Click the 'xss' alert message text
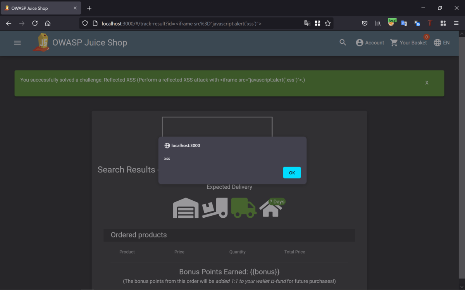The width and height of the screenshot is (465, 290). 167,159
